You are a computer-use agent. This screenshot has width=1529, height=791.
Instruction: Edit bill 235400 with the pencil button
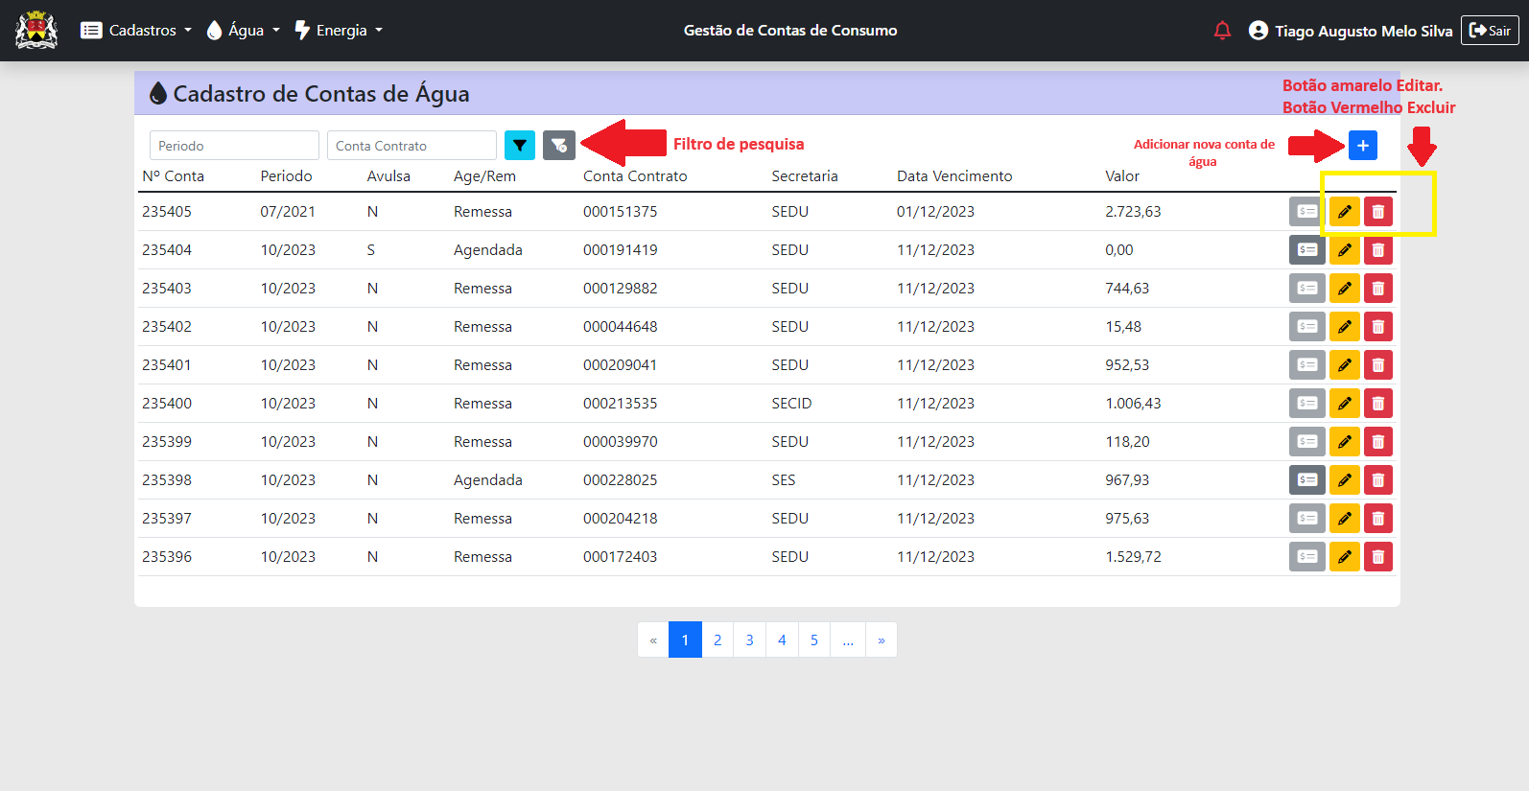1345,403
